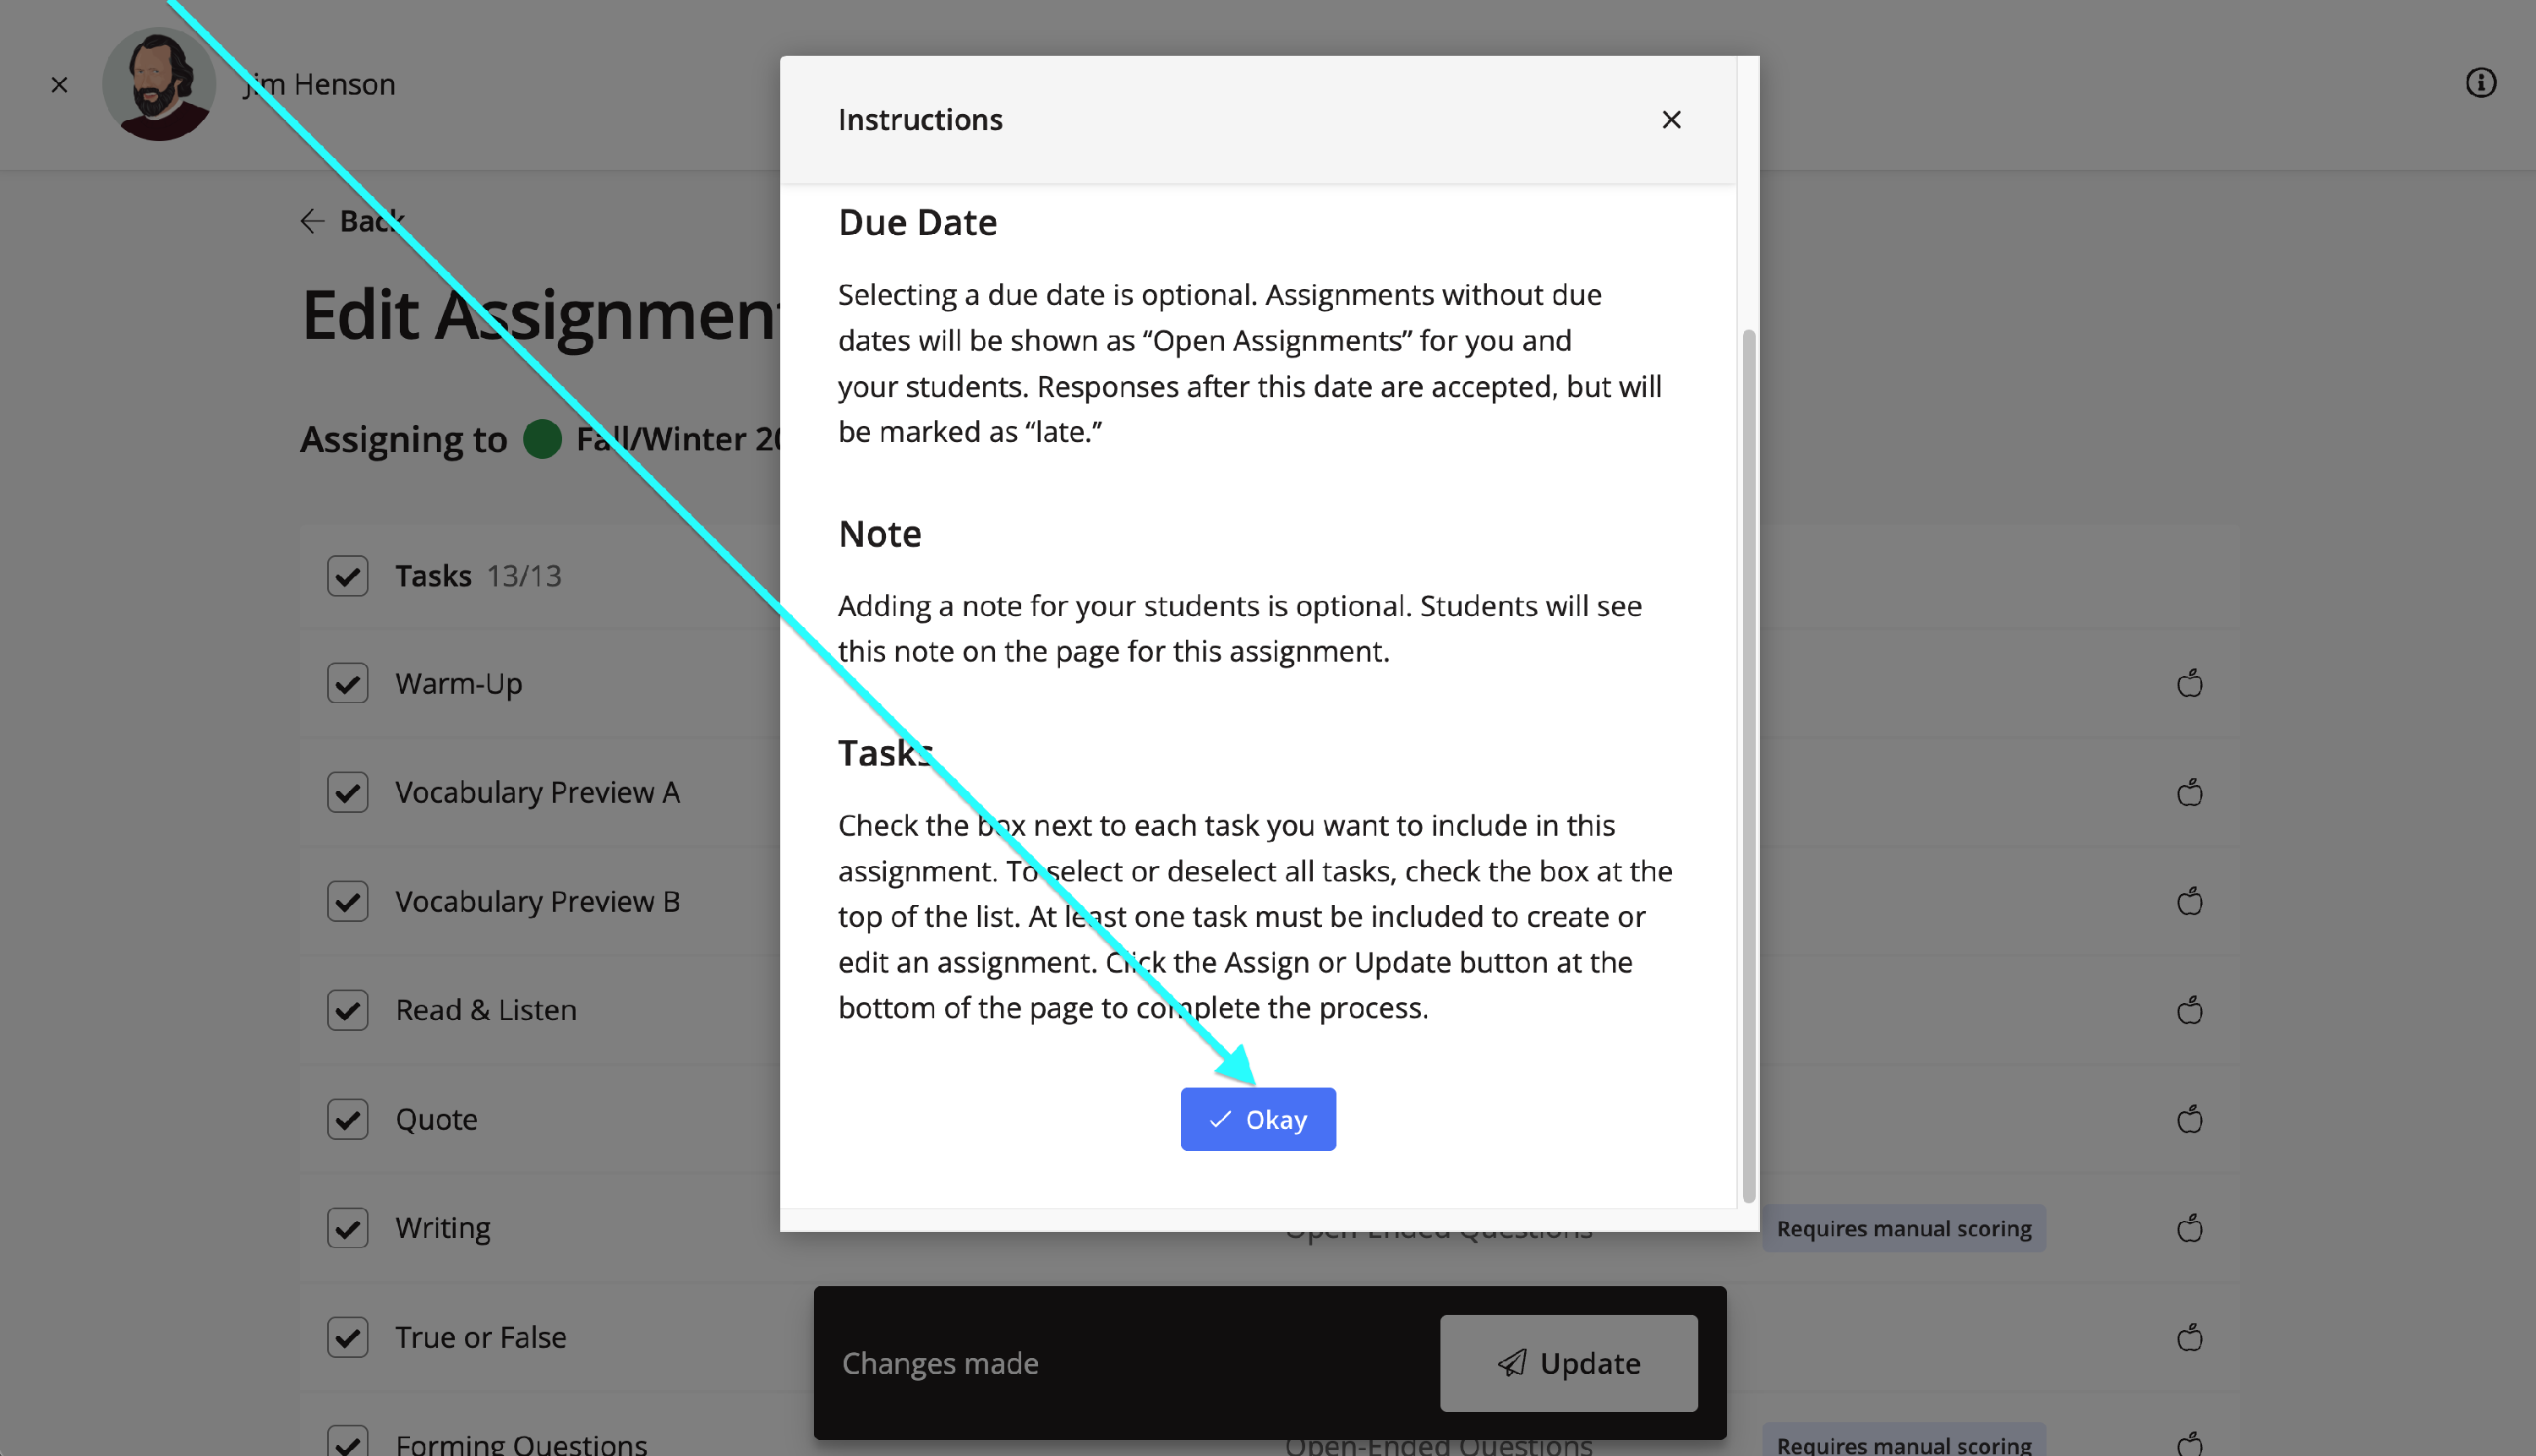The width and height of the screenshot is (2536, 1456).
Task: Click Jim Henson's profile avatar
Action: [x=159, y=85]
